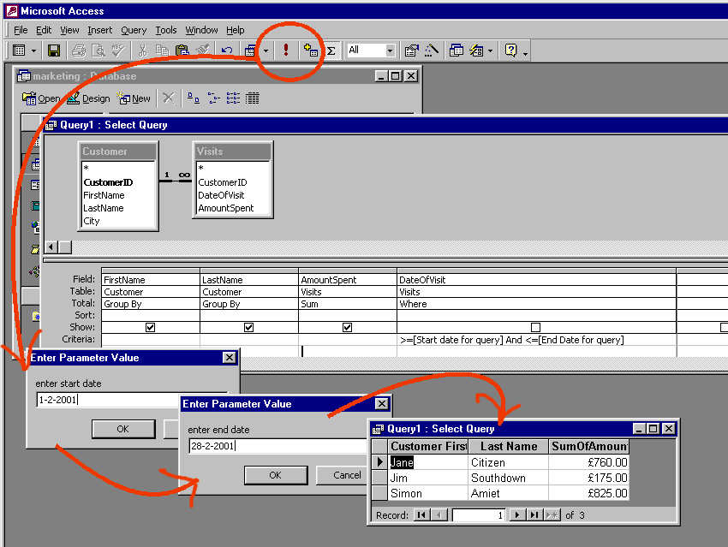This screenshot has width=728, height=547.
Task: Open the Edit menu
Action: tap(44, 30)
